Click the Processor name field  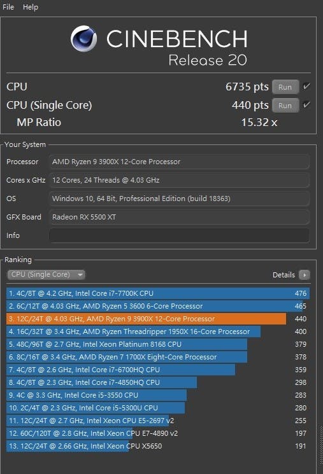tap(179, 162)
